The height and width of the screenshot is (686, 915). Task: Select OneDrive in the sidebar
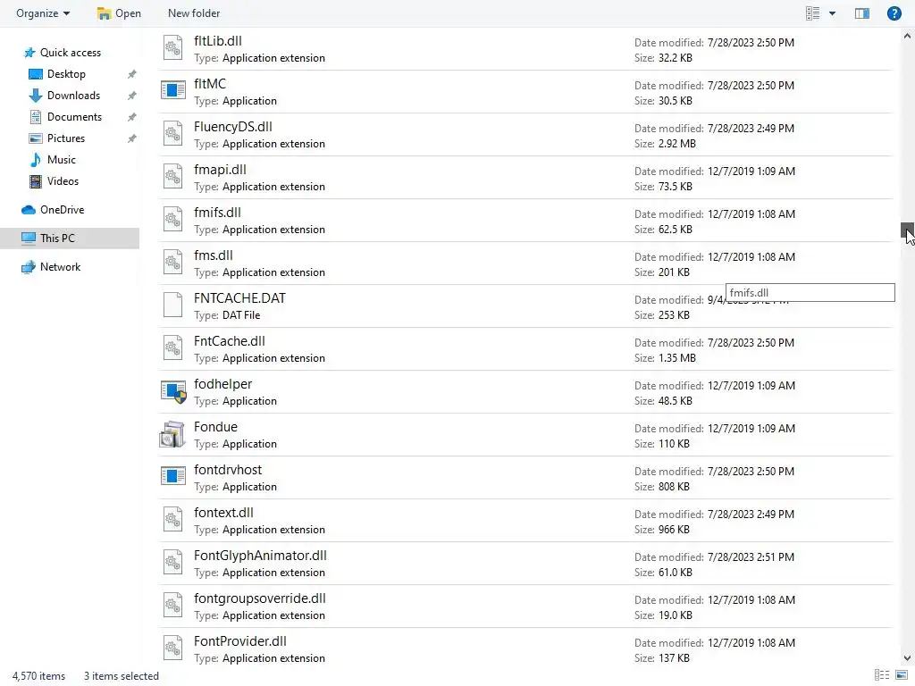pyautogui.click(x=62, y=210)
